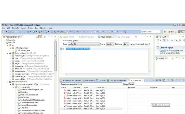Switch to Java perspective
Screen dimensions: 185x114
(182, 32)
